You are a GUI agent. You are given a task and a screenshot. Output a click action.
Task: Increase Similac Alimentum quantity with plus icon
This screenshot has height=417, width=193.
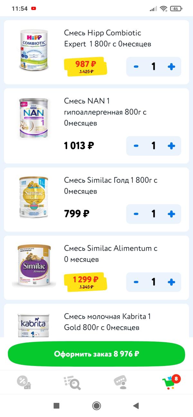[171, 282]
